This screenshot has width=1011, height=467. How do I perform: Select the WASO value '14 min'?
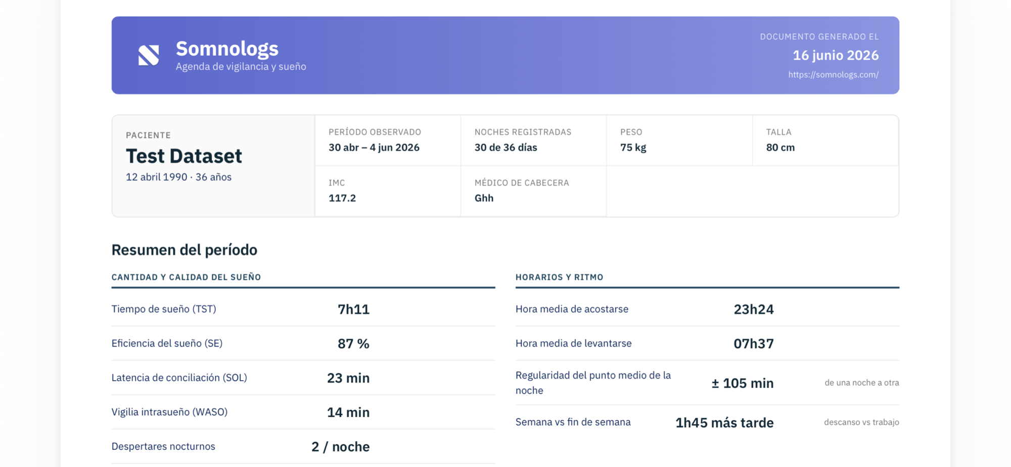[348, 412]
